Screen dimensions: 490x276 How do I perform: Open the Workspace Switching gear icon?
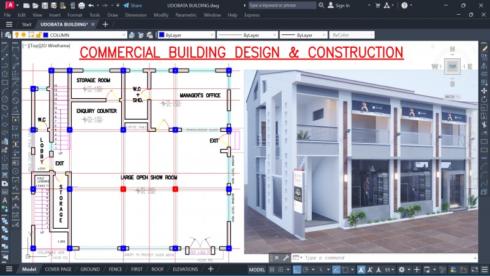click(x=402, y=269)
